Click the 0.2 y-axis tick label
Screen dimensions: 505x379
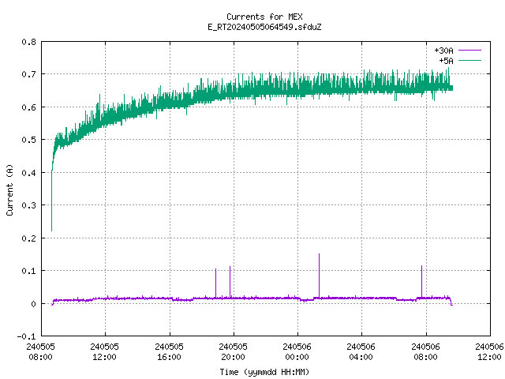28,238
